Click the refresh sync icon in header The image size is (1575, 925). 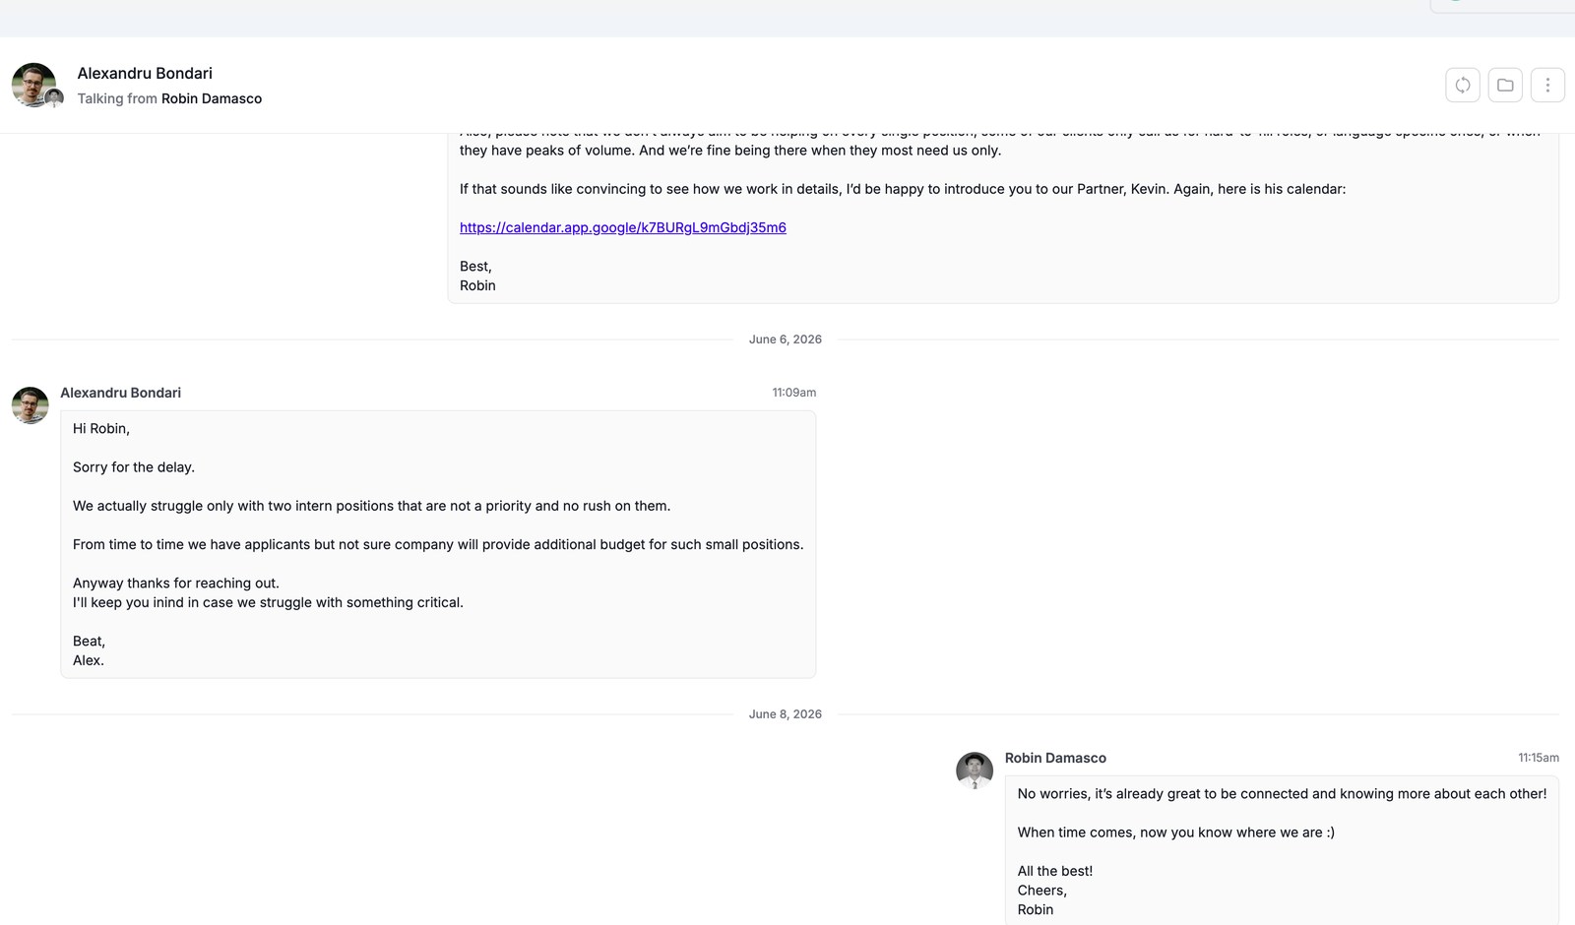(1463, 85)
